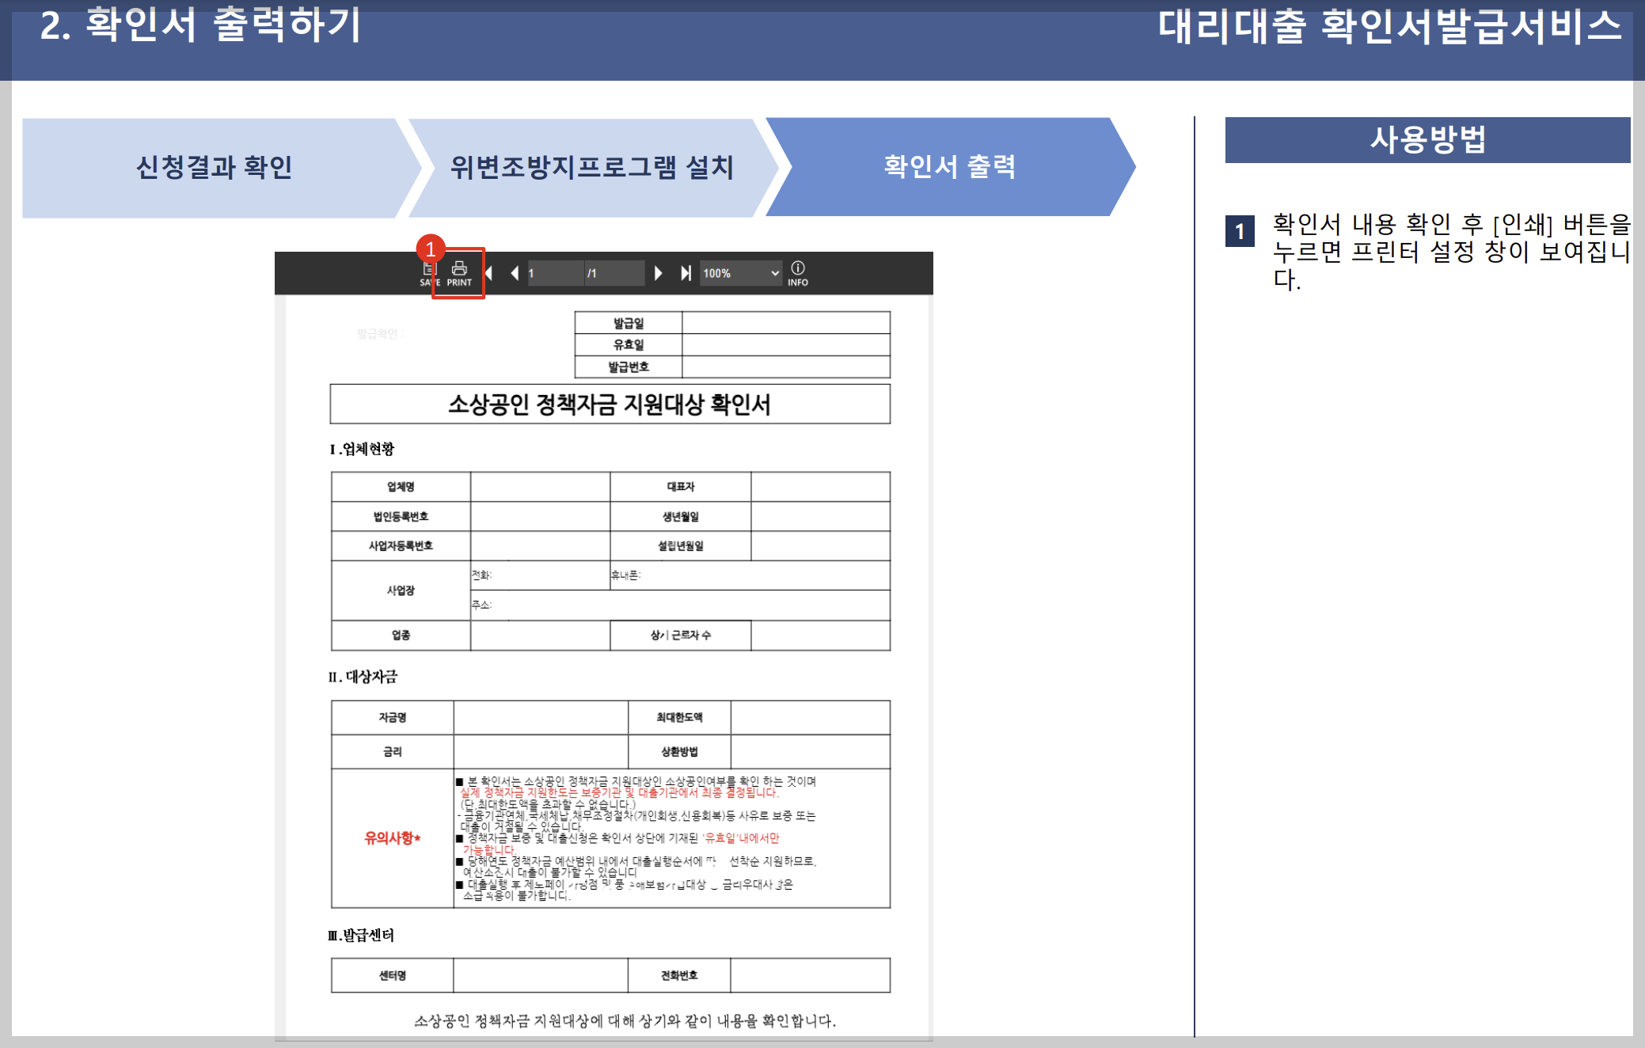Screen dimensions: 1645x1048
Task: Click the 발급일 value cell
Action: [x=785, y=323]
